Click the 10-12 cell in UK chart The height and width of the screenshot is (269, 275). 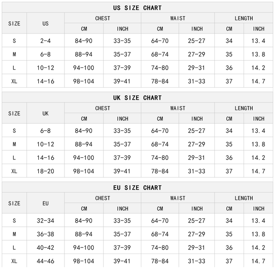coord(46,144)
